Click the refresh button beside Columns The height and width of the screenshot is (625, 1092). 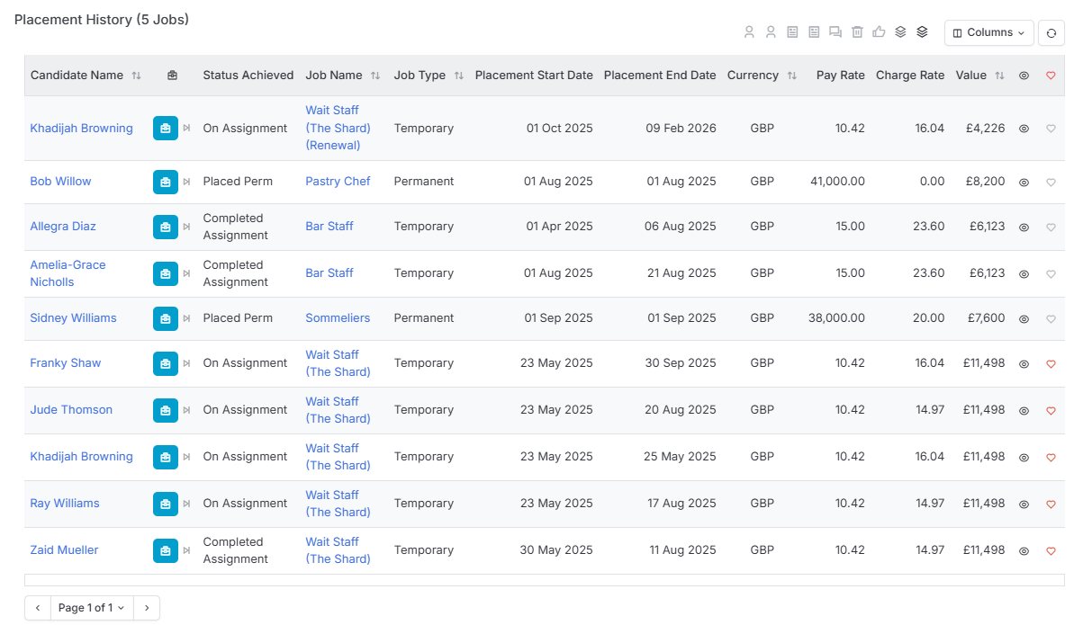[1051, 33]
